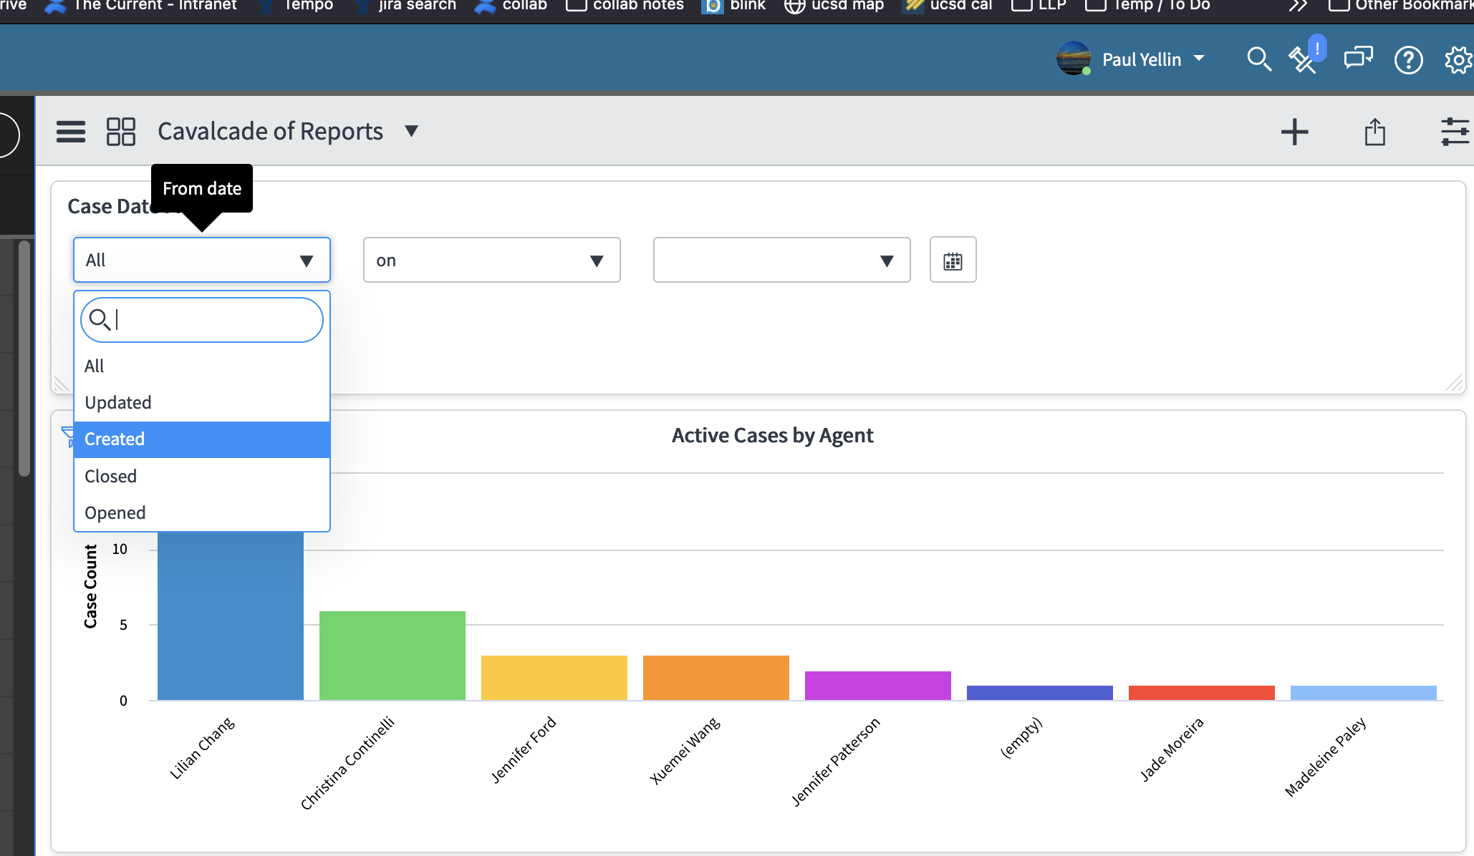Viewport: 1474px width, 856px height.
Task: Open the global search magnifier icon
Action: [x=1258, y=59]
